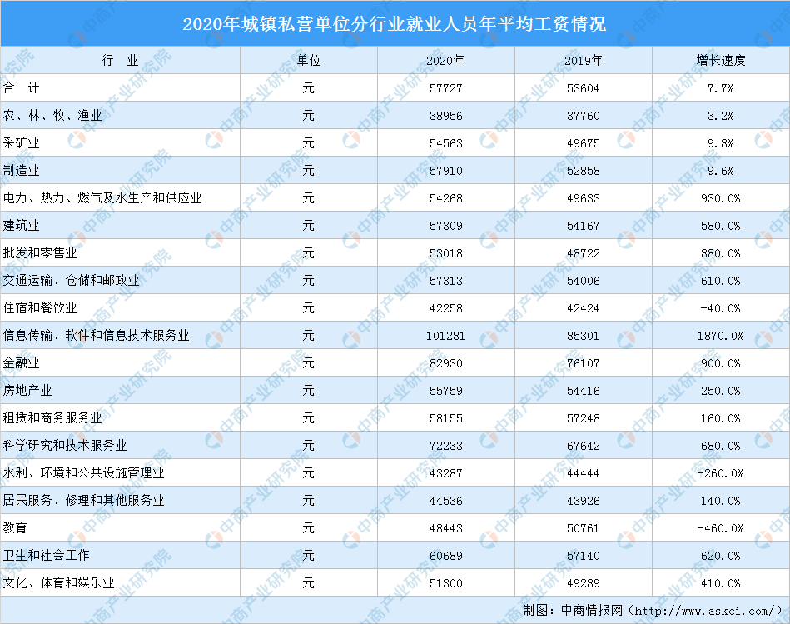The width and height of the screenshot is (790, 624).
Task: Click the value 53604 in 合计 row
Action: 584,88
